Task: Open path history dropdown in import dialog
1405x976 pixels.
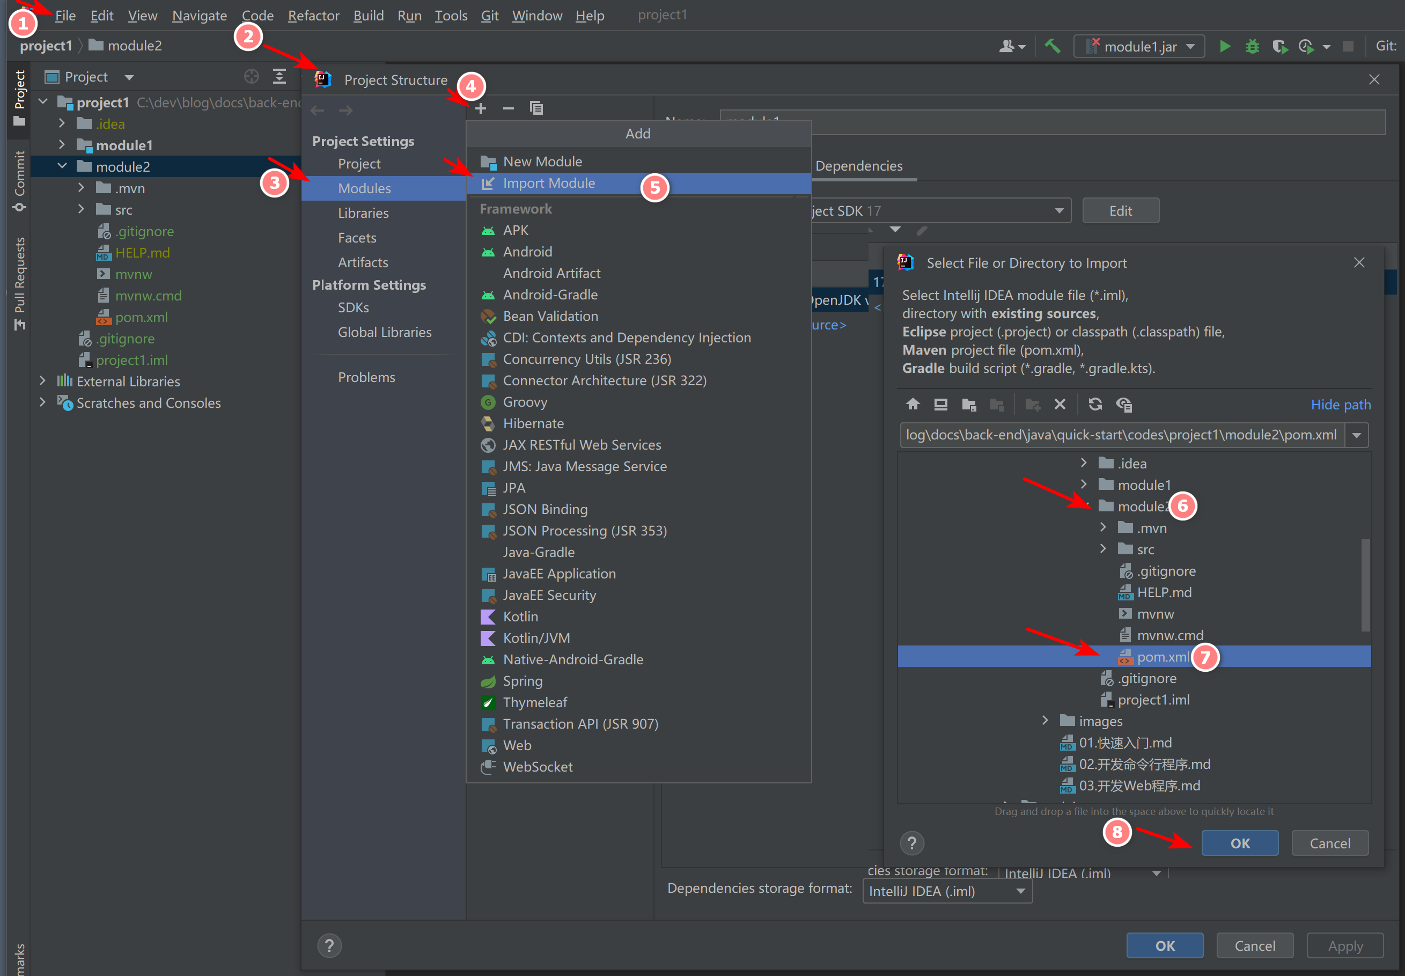Action: pos(1356,435)
